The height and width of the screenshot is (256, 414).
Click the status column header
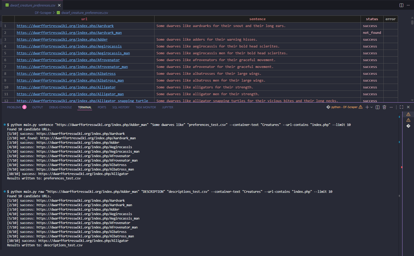tap(372, 19)
